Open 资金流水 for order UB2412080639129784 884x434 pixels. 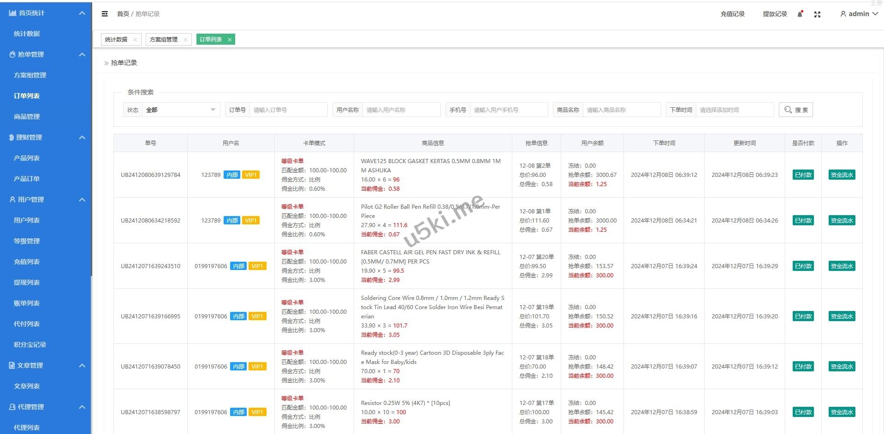[x=842, y=175]
